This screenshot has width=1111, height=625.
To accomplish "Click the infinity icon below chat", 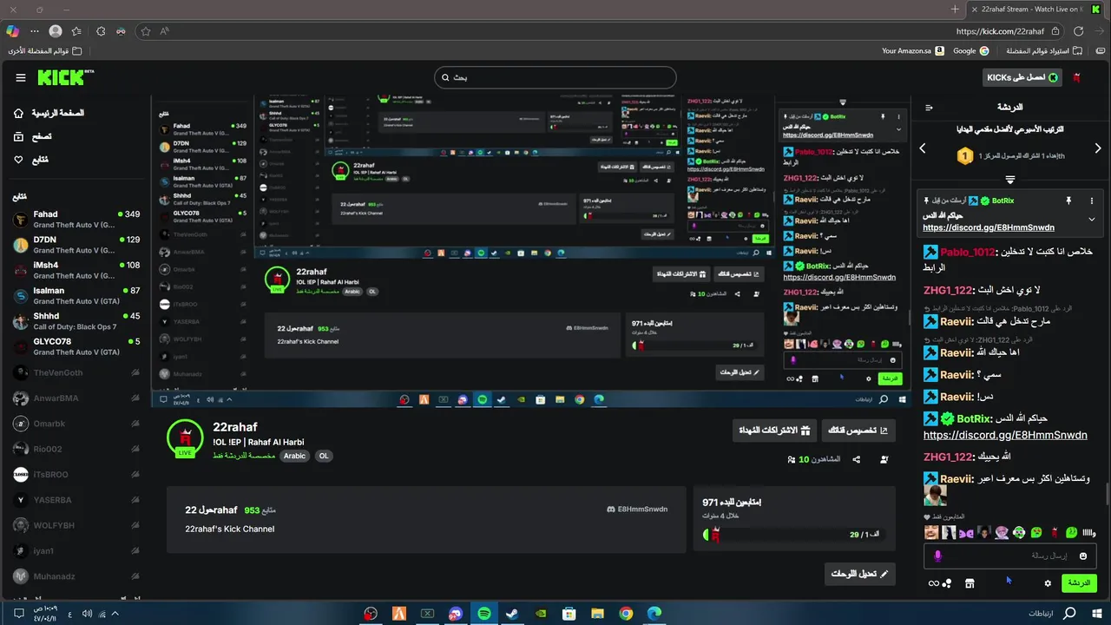I will tap(934, 583).
